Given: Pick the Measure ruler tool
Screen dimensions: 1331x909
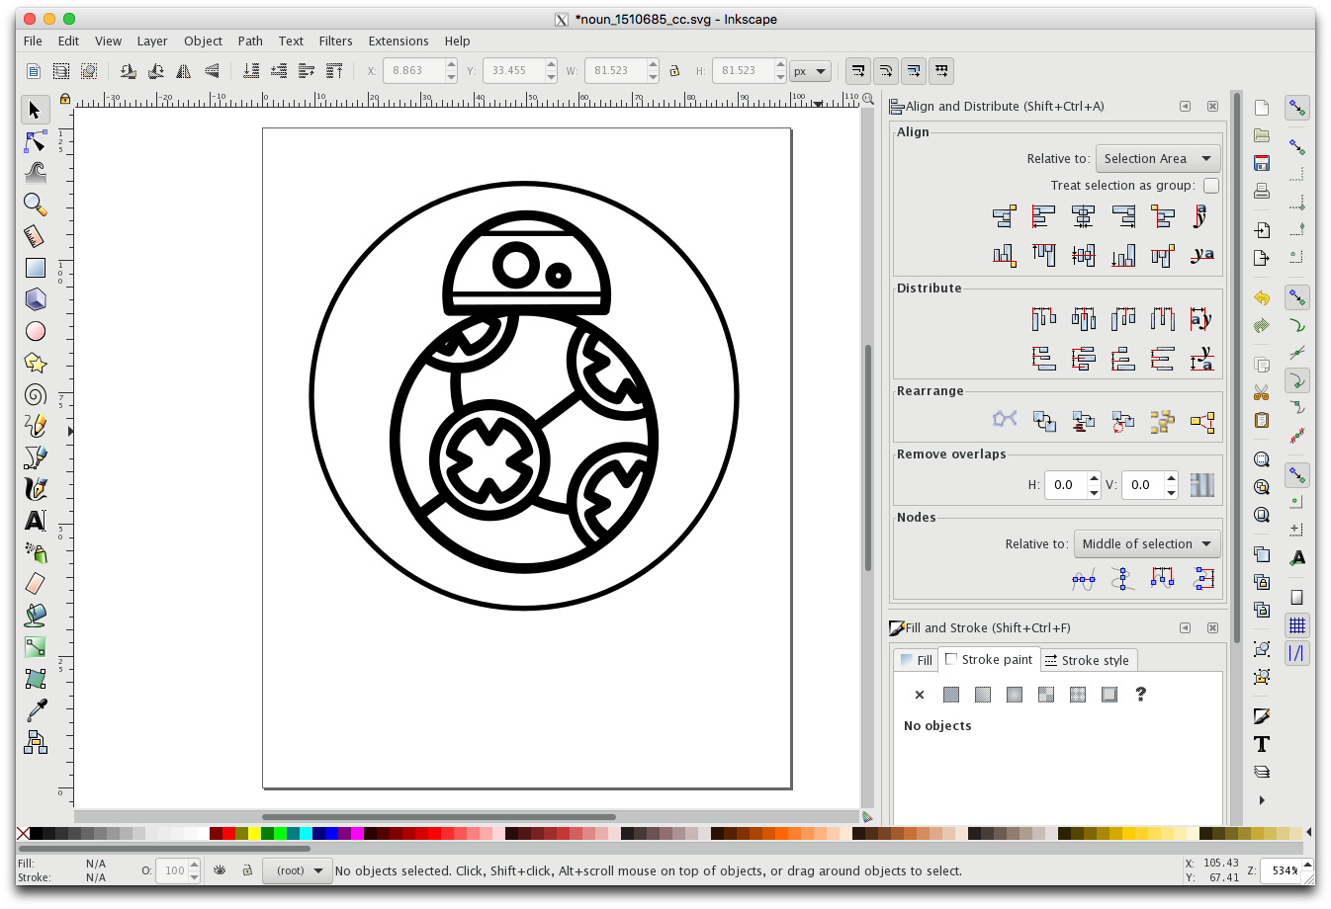Looking at the screenshot, I should click(x=35, y=236).
